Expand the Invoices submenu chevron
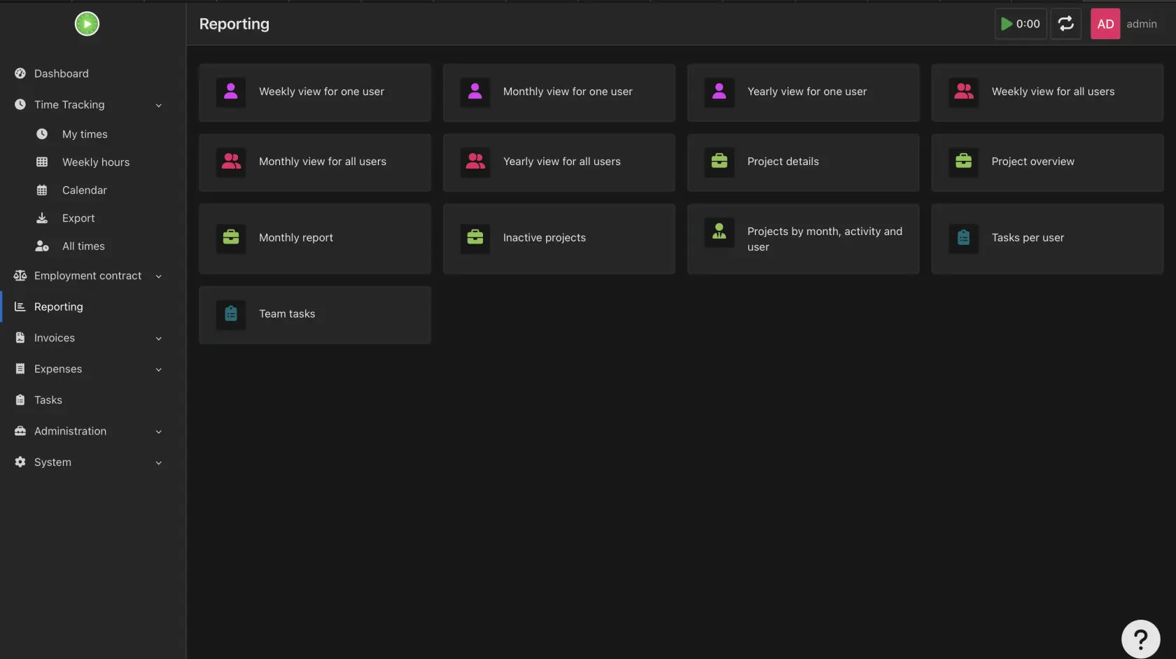This screenshot has width=1176, height=659. (x=159, y=339)
